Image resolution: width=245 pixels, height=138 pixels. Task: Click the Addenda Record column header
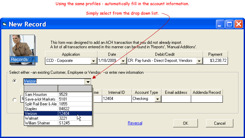207,92
